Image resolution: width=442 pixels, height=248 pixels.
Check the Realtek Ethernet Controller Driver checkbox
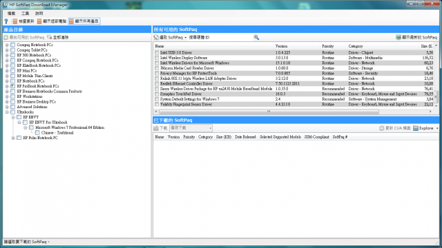(157, 83)
